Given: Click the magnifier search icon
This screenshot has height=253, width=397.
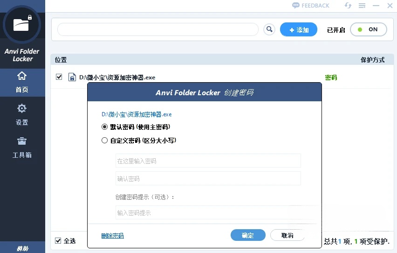Looking at the screenshot, I should click(x=269, y=30).
